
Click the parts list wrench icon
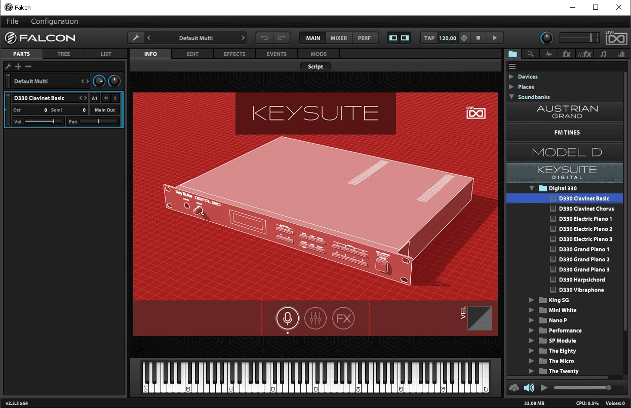tap(8, 66)
